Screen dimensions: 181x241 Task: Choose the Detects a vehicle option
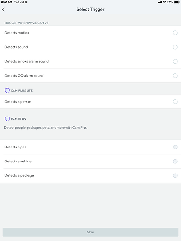click(x=90, y=161)
